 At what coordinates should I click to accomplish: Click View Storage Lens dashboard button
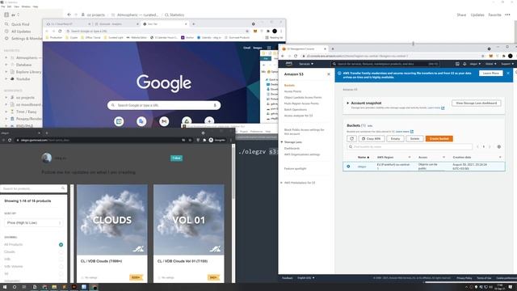click(476, 103)
